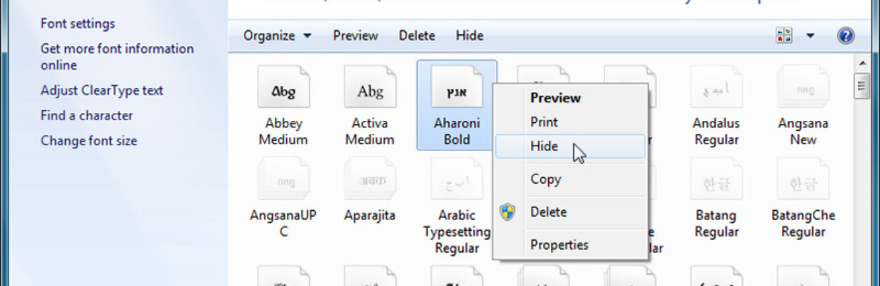Select the Aparajita font icon
This screenshot has height=286, width=880.
[x=370, y=180]
